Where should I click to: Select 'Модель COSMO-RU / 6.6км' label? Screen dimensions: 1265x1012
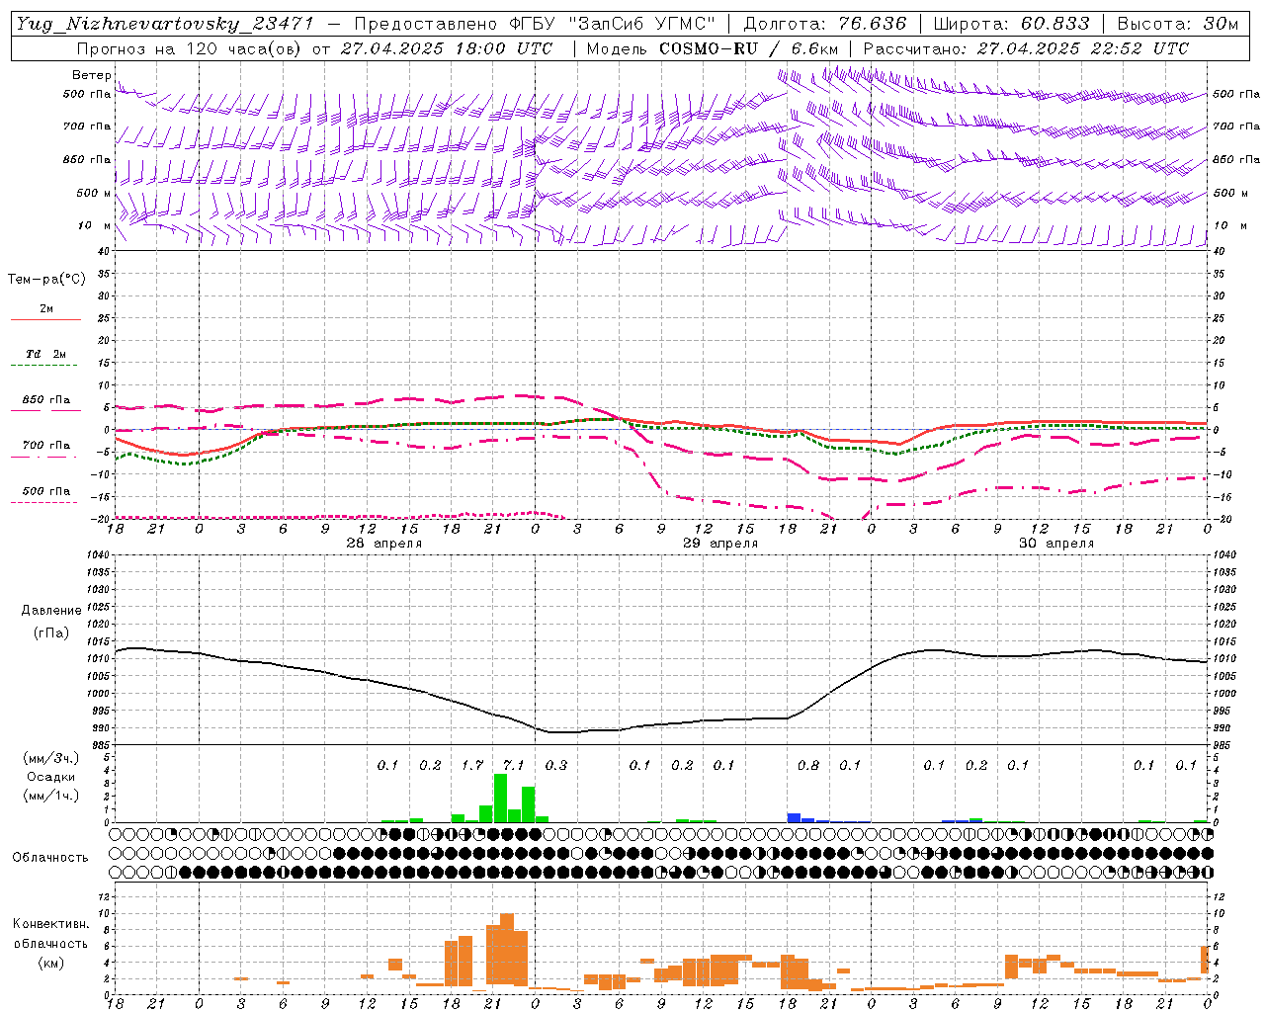pyautogui.click(x=713, y=48)
